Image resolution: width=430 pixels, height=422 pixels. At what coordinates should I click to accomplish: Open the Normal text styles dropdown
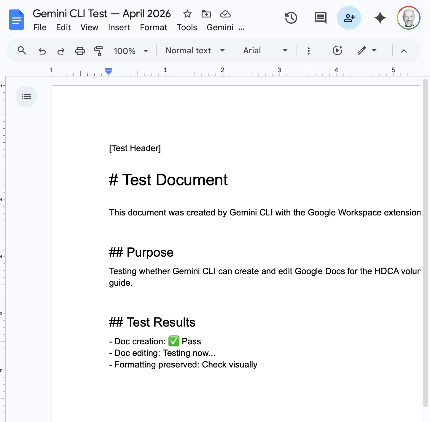tap(195, 51)
